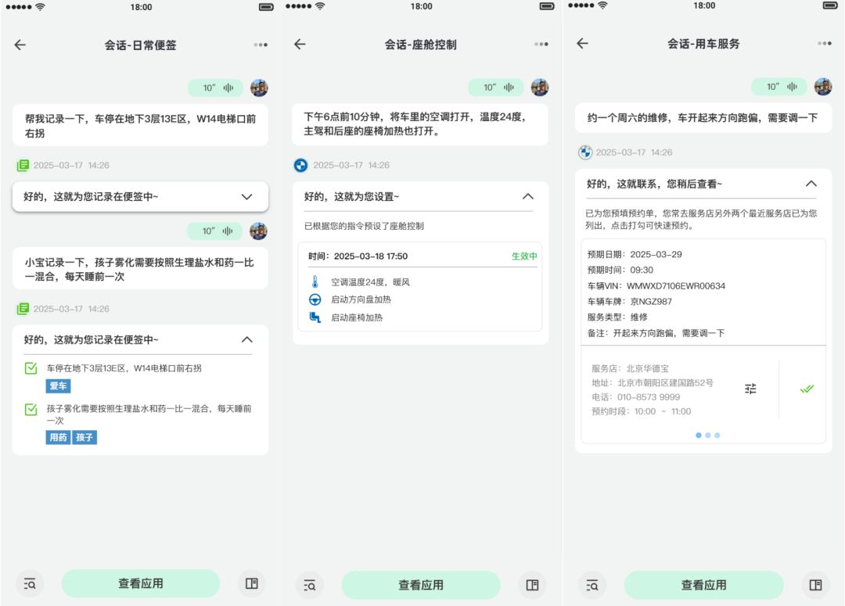
Task: Confirm booking with double-check icon
Action: tap(807, 389)
